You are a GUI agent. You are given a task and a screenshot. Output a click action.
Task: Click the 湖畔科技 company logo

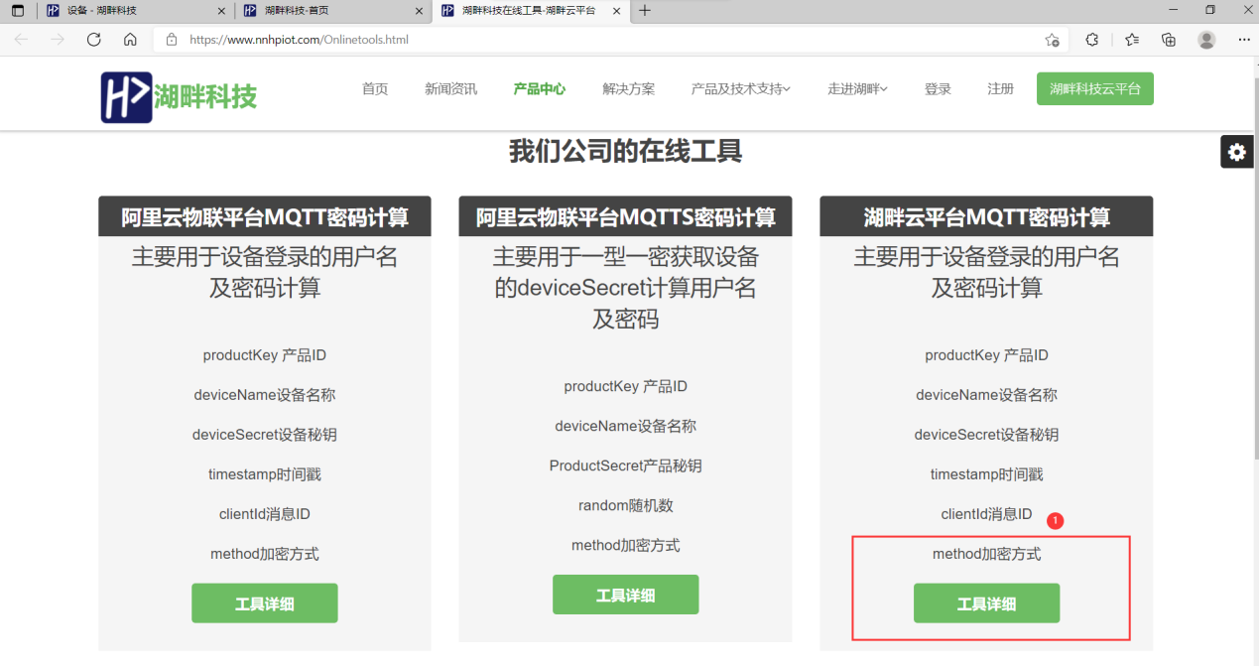(180, 96)
